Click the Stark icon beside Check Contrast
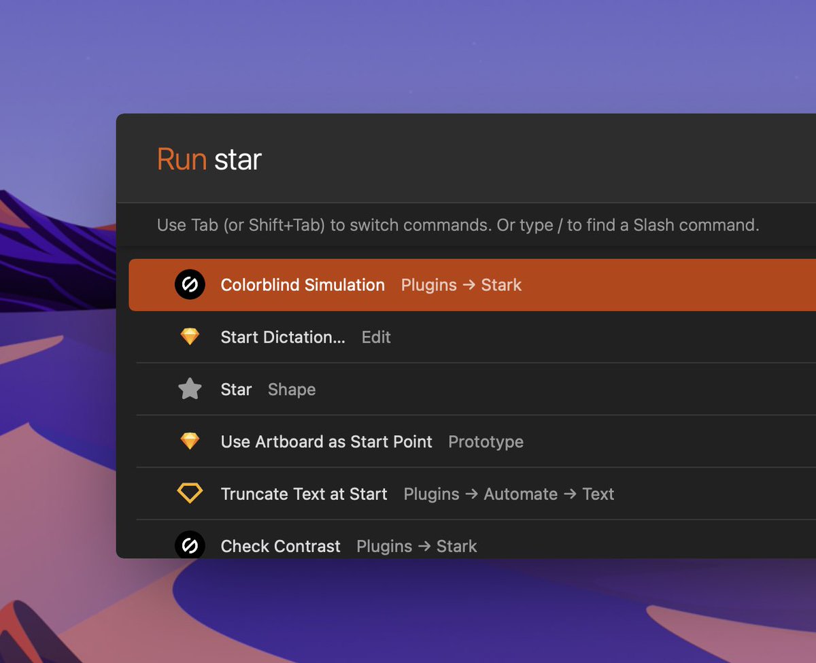The height and width of the screenshot is (663, 816). tap(190, 545)
